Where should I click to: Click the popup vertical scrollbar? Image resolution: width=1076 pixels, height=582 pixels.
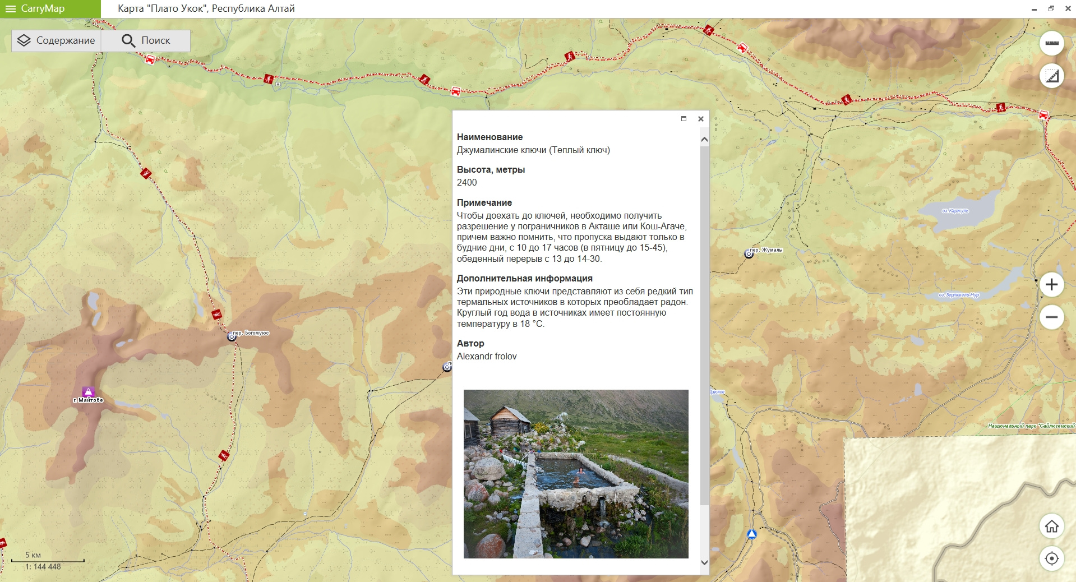(704, 325)
